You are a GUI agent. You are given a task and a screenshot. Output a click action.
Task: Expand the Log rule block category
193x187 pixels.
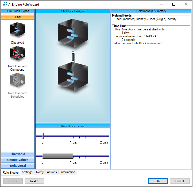click(18, 17)
